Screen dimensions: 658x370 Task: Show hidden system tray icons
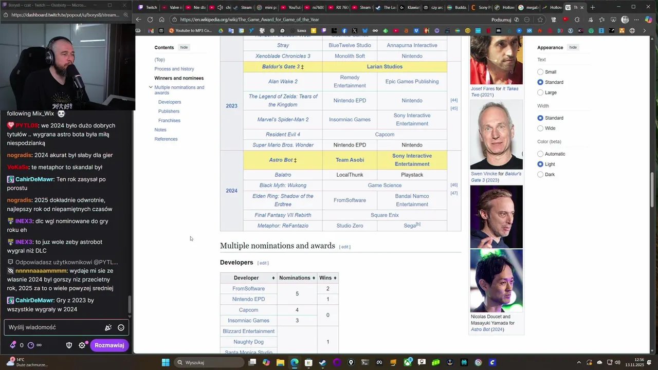click(579, 362)
